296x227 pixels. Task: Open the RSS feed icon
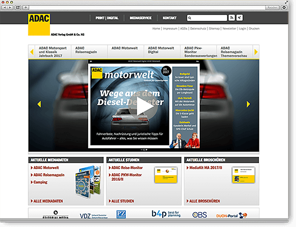tap(232, 18)
